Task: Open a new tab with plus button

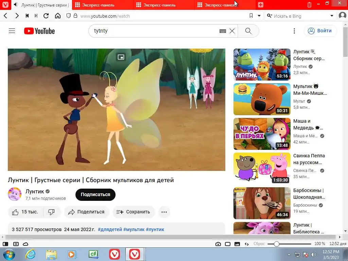Action: tap(261, 5)
